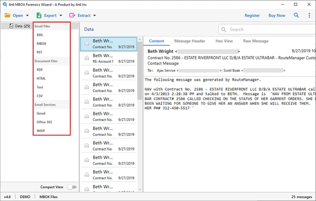The image size is (316, 201).
Task: Click the green Export file icon
Action: pos(39,15)
